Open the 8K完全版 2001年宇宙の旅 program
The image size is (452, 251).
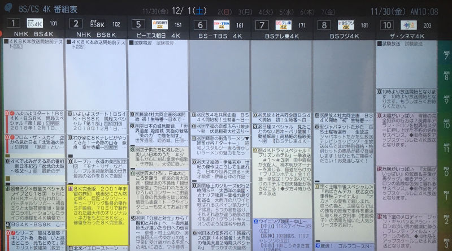tap(97, 215)
